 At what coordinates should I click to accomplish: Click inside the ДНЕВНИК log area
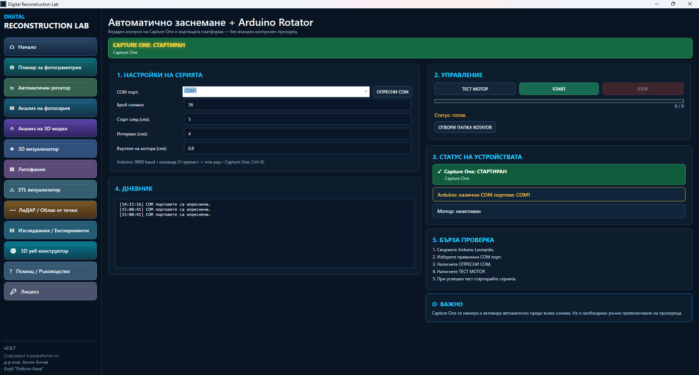click(x=264, y=233)
